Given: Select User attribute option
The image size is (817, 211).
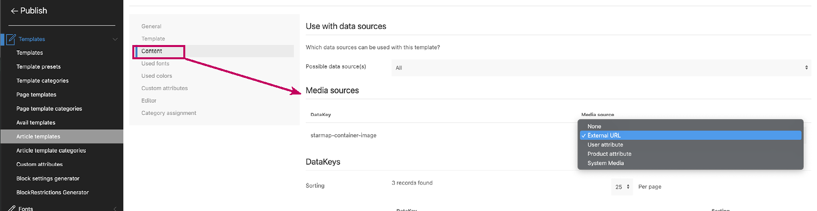Looking at the screenshot, I should [x=605, y=145].
